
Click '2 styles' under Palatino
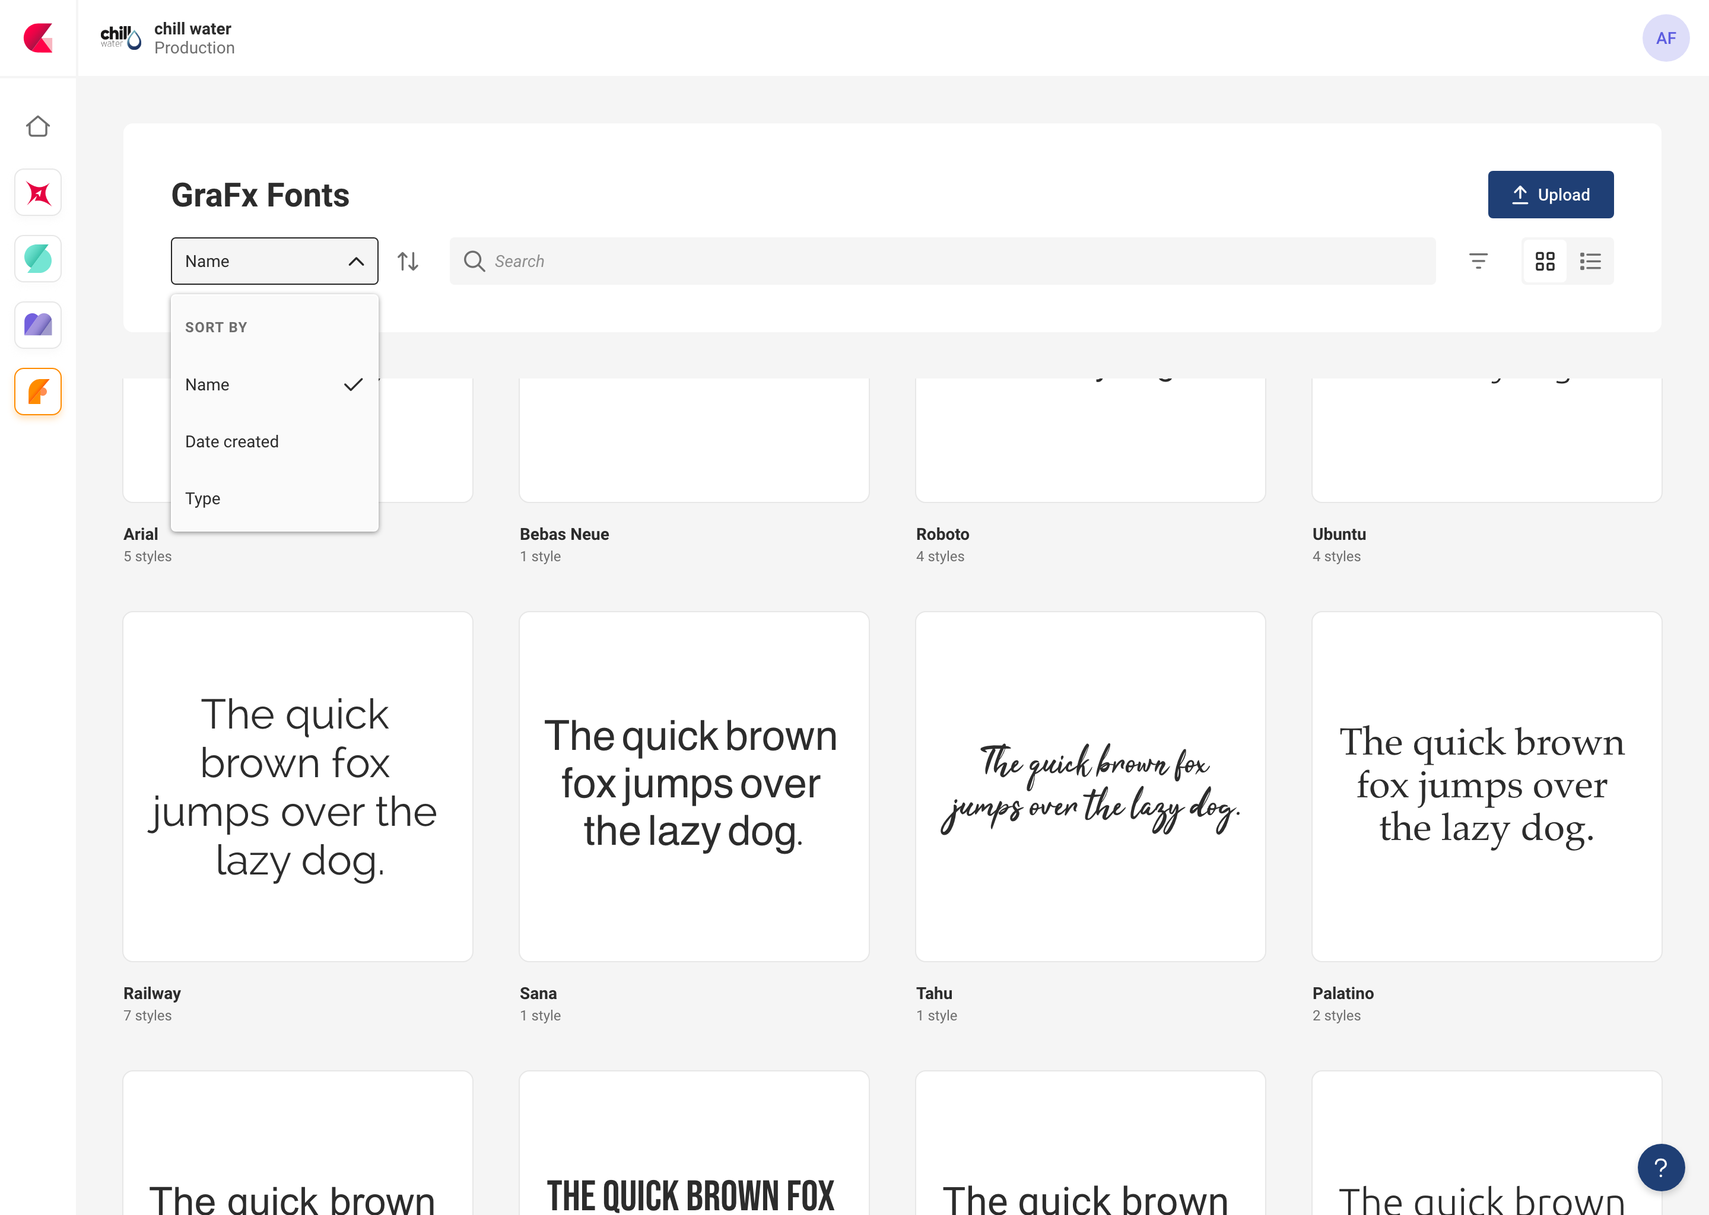pos(1336,1015)
